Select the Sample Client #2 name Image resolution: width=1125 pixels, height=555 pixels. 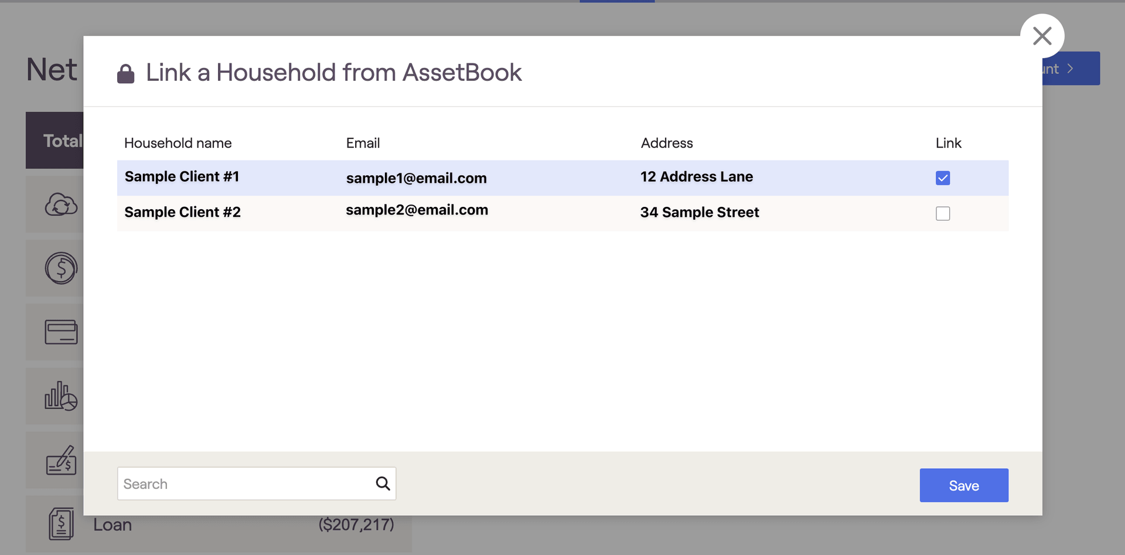pyautogui.click(x=183, y=212)
